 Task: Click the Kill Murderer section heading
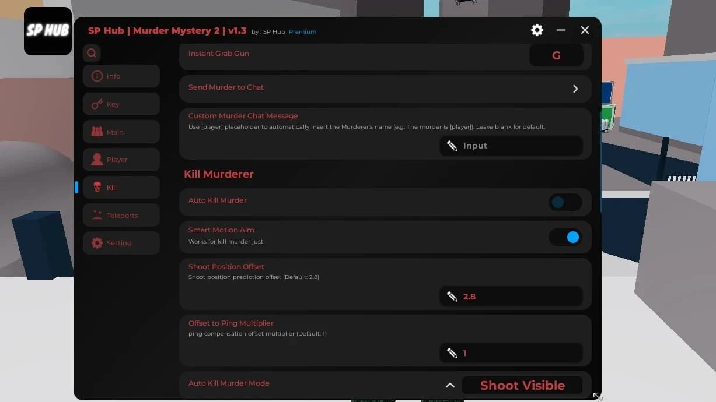coord(219,174)
